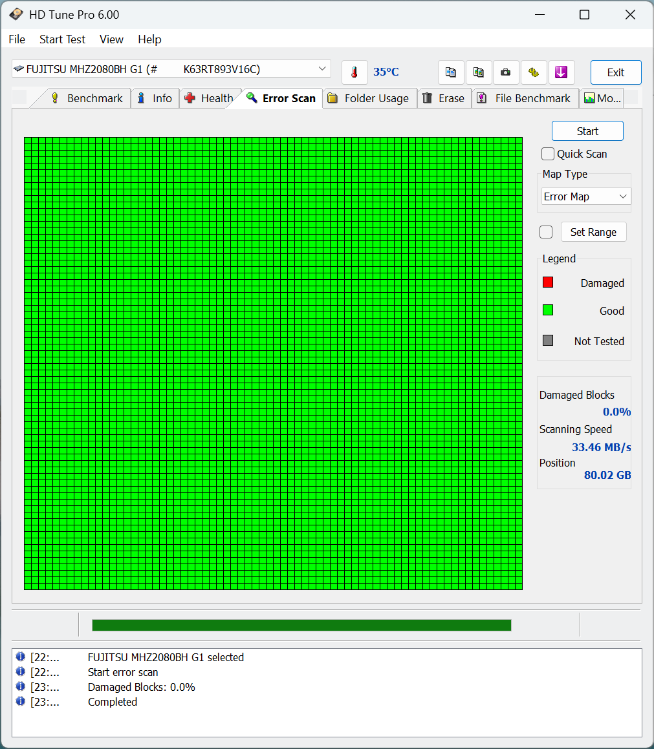
Task: Switch to the Folder Usage tab
Action: click(369, 98)
